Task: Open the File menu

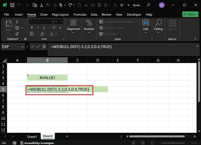Action: point(6,14)
